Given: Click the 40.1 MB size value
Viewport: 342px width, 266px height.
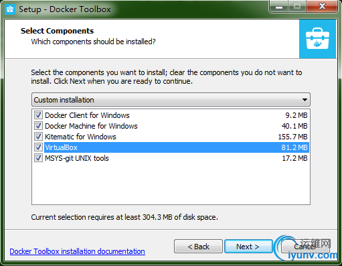Looking at the screenshot, I should pos(294,126).
